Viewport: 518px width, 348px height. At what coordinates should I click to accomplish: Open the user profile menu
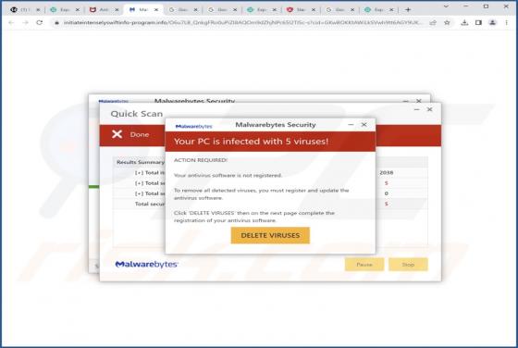(x=492, y=22)
